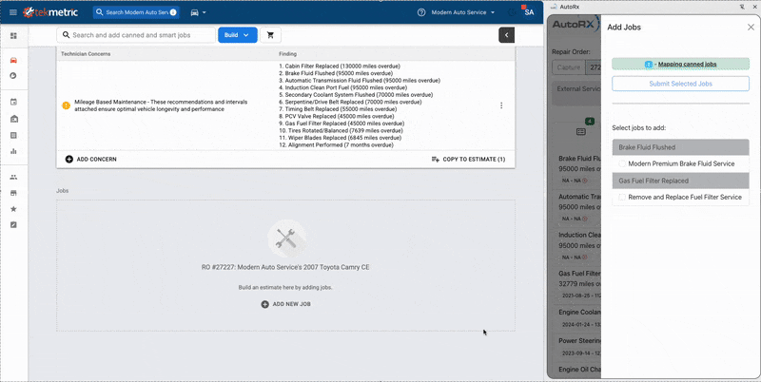Open the vehicle icon dropdown in header
The height and width of the screenshot is (382, 761).
[x=199, y=12]
